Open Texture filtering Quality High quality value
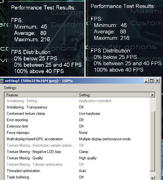 (x=88, y=158)
